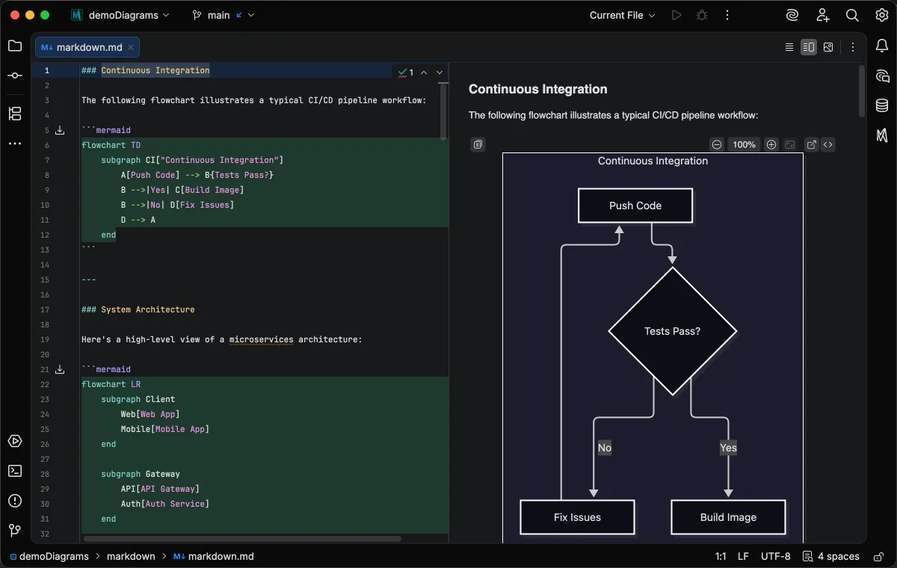Open the 4 spaces indent settings
The height and width of the screenshot is (568, 897).
click(831, 556)
